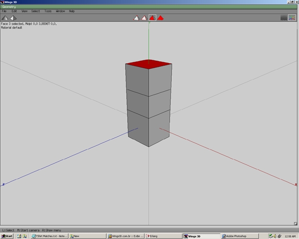Click the 'M:Start camera' status hint
The height and width of the screenshot is (239, 299).
[28, 230]
